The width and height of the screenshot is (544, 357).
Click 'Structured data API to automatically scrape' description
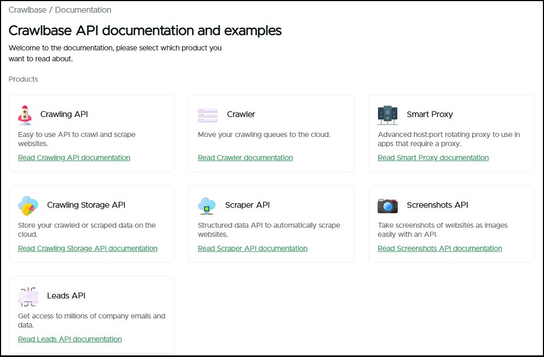[x=269, y=230]
